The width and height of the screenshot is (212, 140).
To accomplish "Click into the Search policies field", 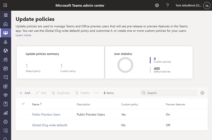I will point(169,93).
